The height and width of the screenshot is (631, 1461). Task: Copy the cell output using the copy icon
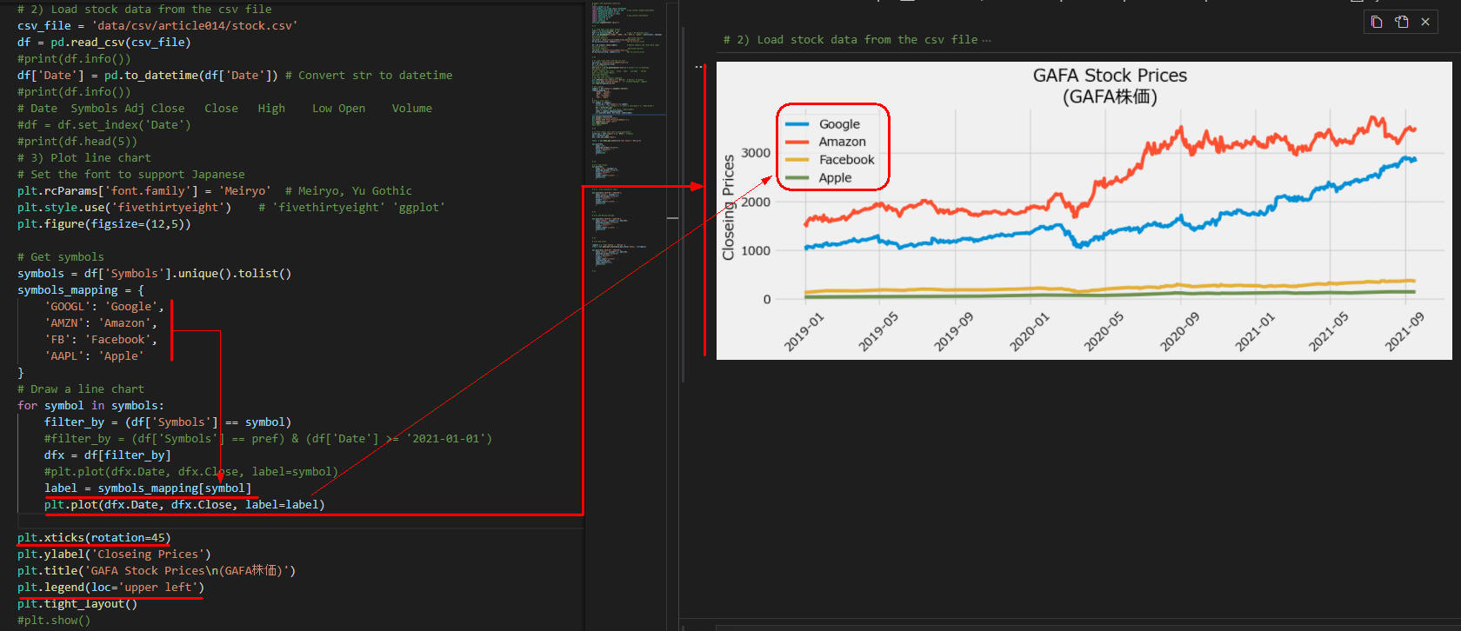pyautogui.click(x=1377, y=22)
